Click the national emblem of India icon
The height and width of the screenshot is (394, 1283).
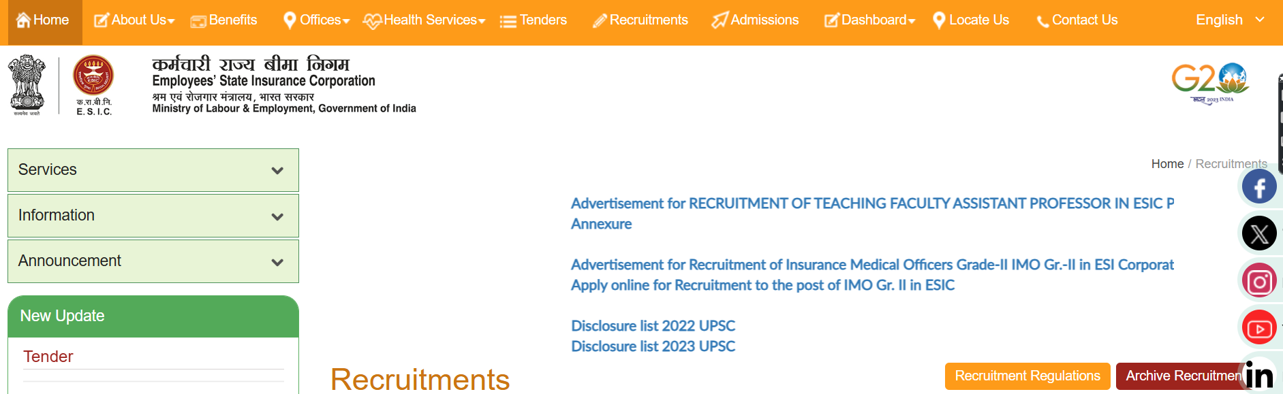(27, 84)
